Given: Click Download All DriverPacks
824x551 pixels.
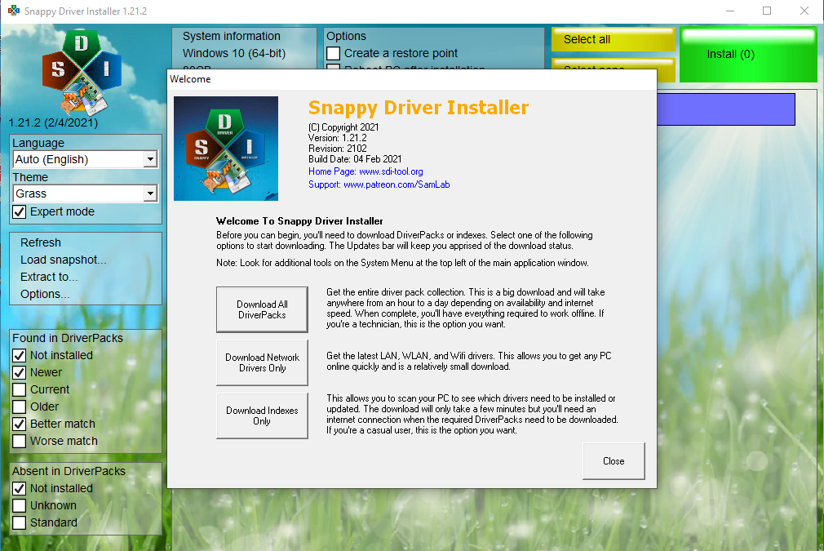Looking at the screenshot, I should [261, 309].
